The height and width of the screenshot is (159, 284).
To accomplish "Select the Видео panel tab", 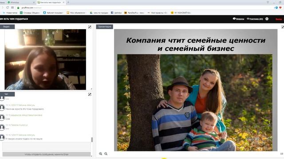I will pyautogui.click(x=7, y=26).
